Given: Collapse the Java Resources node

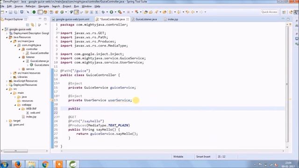Looking at the screenshot, I should 7,37.
